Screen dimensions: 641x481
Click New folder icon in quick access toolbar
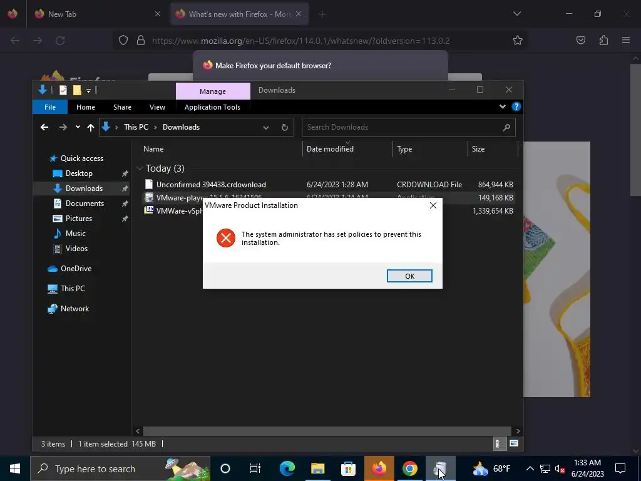point(77,90)
